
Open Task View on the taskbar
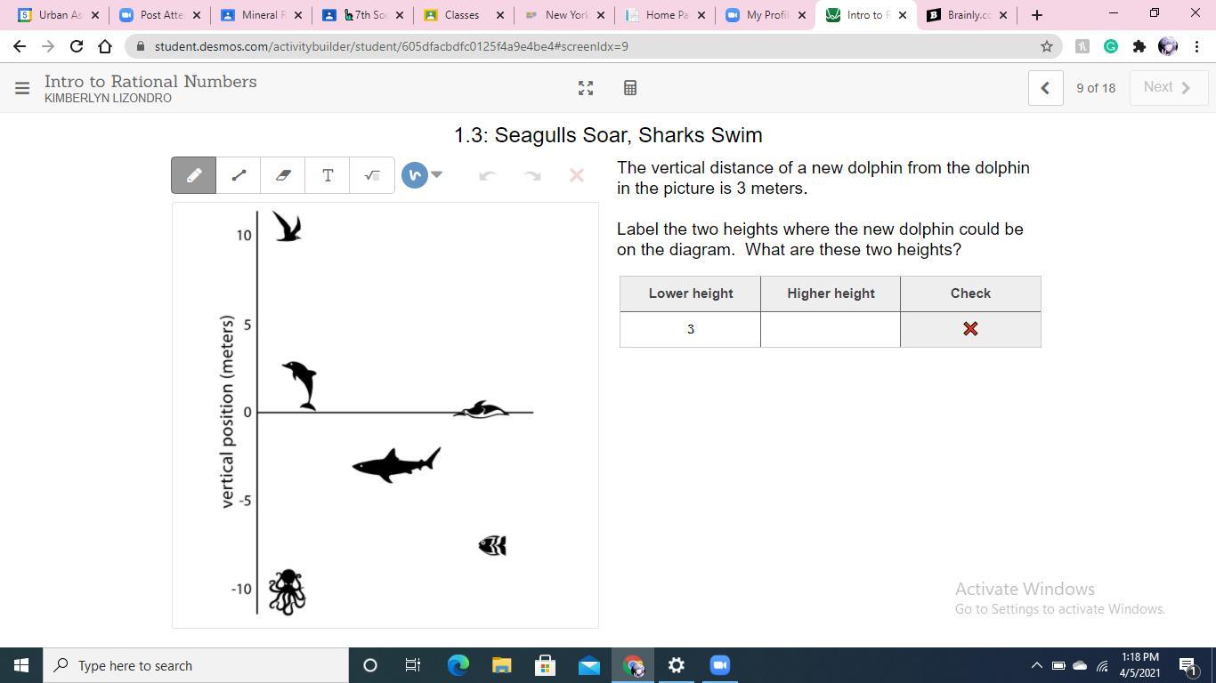pyautogui.click(x=413, y=665)
